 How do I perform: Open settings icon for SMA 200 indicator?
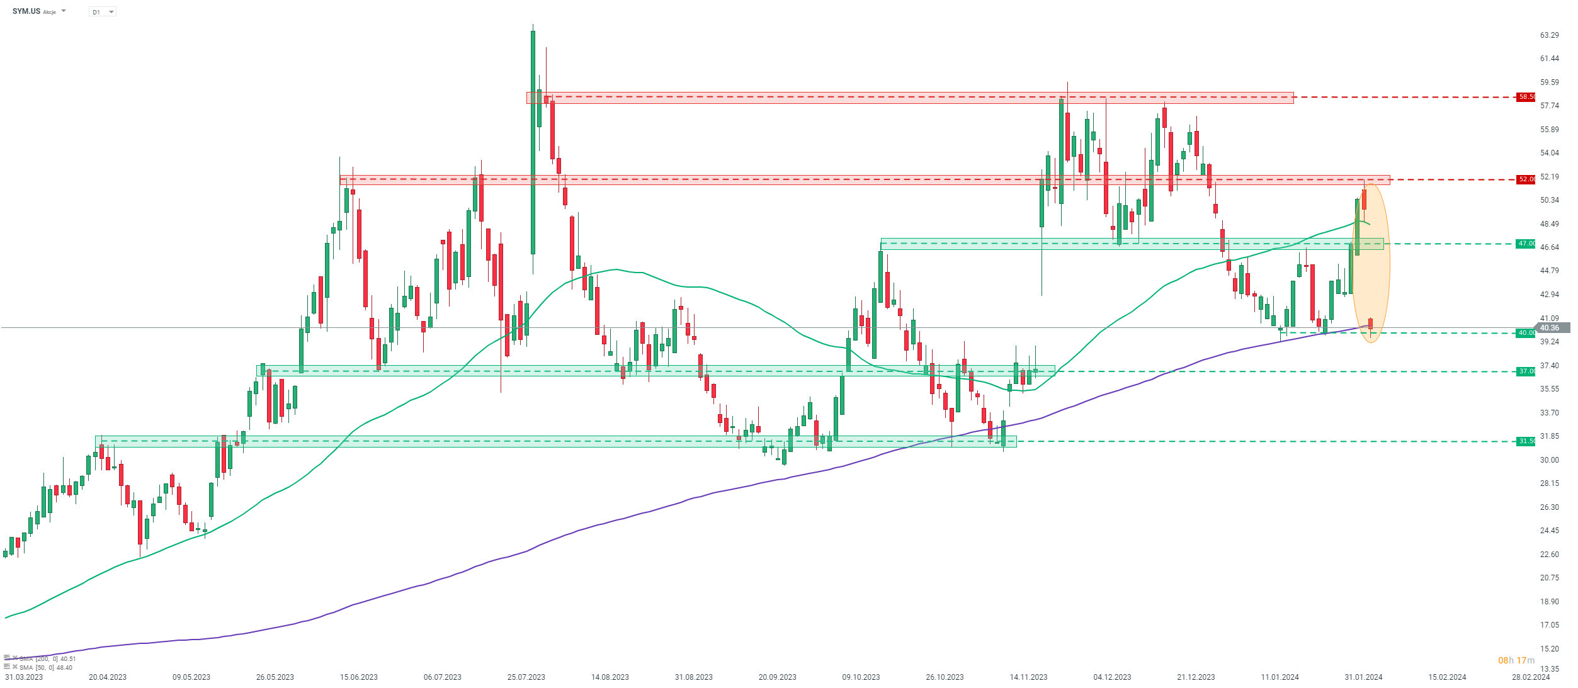[7, 658]
